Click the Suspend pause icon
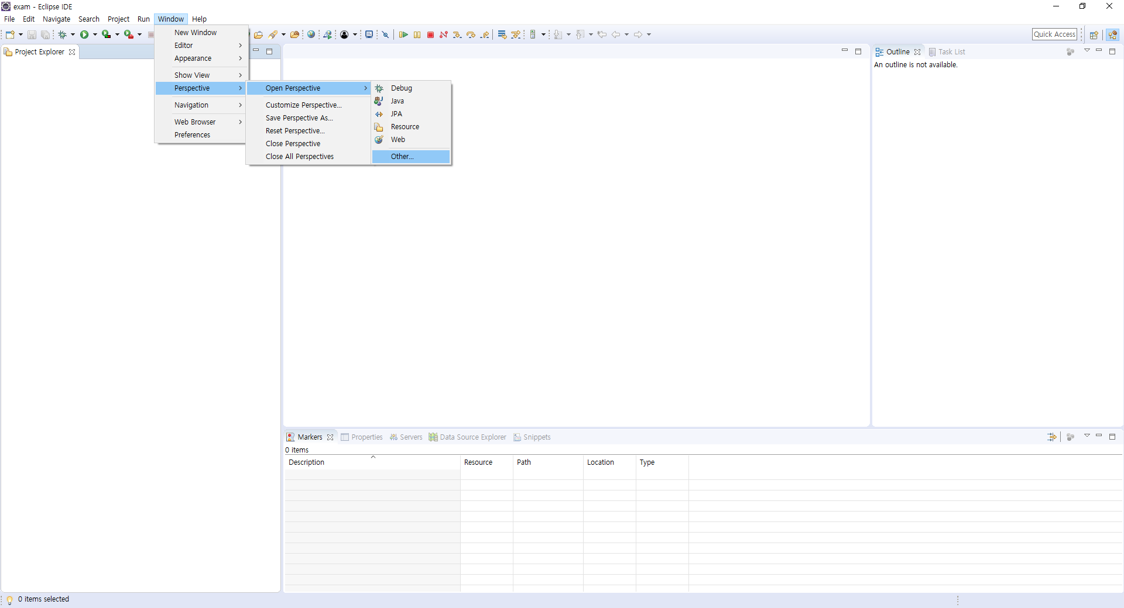Image resolution: width=1124 pixels, height=608 pixels. point(417,34)
